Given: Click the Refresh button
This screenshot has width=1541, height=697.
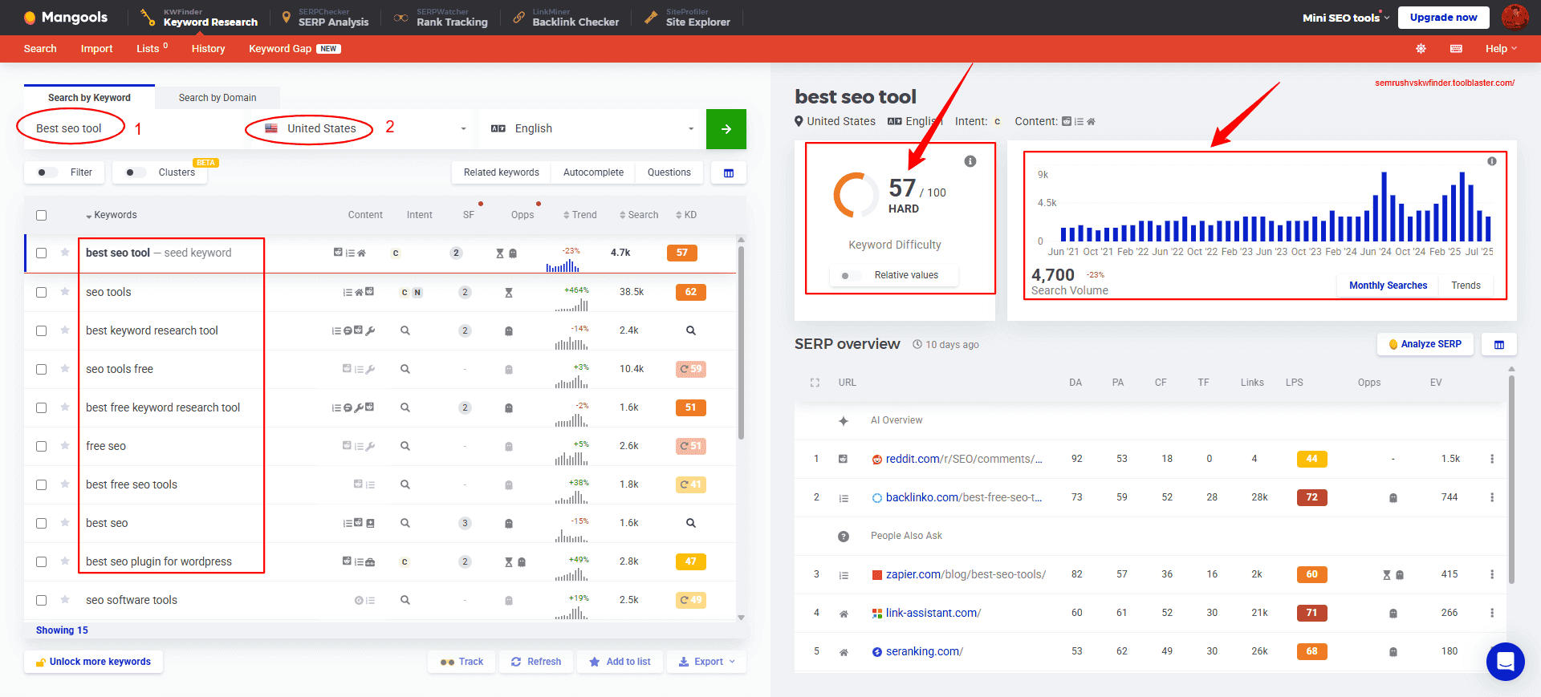Looking at the screenshot, I should click(x=536, y=662).
